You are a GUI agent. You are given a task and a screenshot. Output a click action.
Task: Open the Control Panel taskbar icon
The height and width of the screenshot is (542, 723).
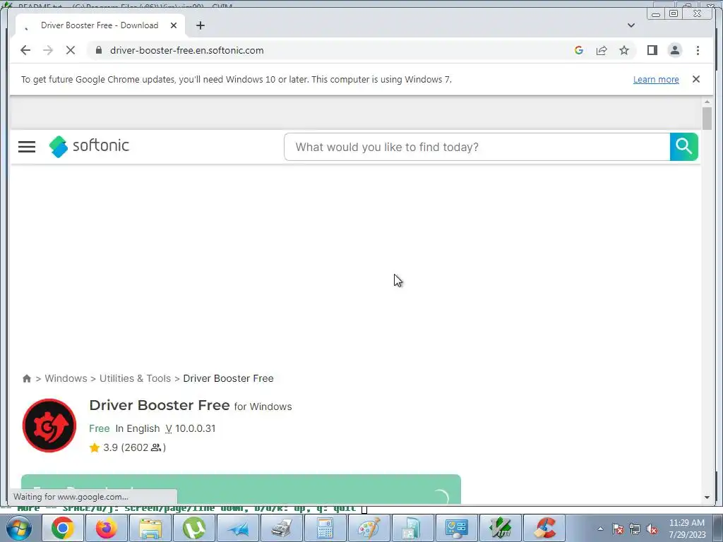pos(457,528)
